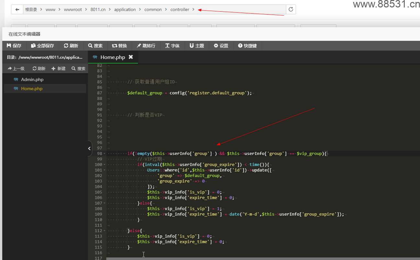The width and height of the screenshot is (420, 260).
Task: Click the $default_group variable on line 87
Action: pos(145,93)
